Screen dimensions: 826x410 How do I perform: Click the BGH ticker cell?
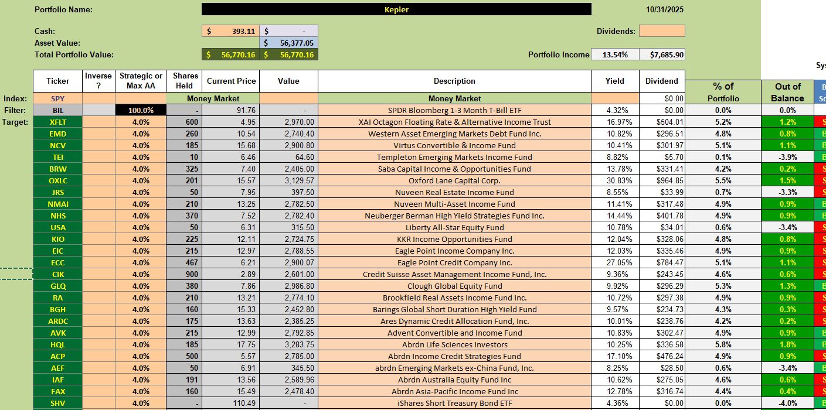[x=57, y=309]
